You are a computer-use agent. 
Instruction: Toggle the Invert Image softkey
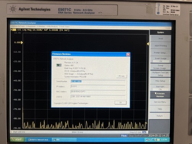click(161, 60)
